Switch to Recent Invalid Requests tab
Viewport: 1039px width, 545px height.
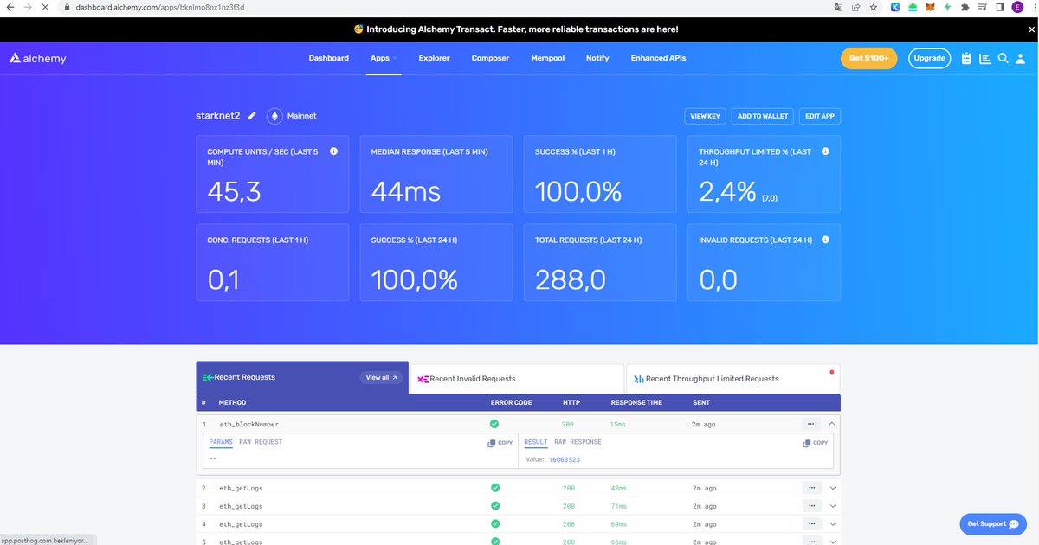tap(517, 379)
